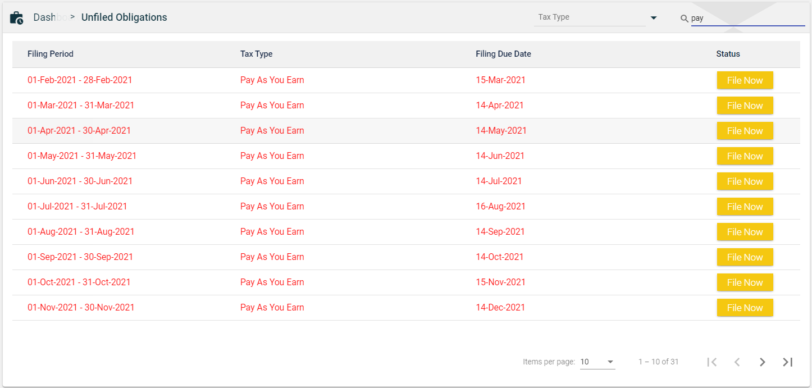Image resolution: width=812 pixels, height=388 pixels.
Task: Click the Tax Type dropdown arrow
Action: [x=653, y=18]
